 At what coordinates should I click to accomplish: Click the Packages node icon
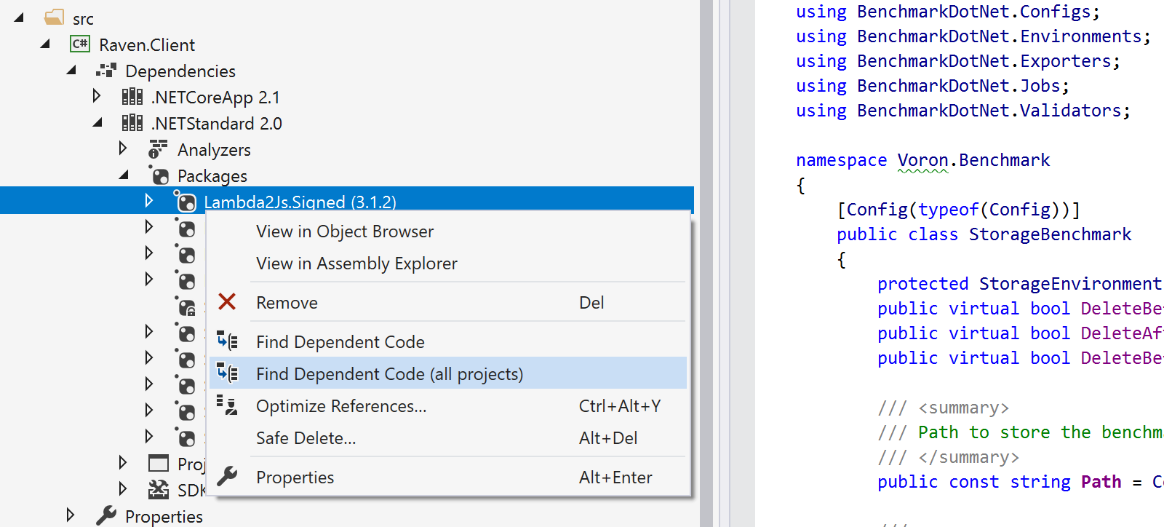[x=159, y=175]
